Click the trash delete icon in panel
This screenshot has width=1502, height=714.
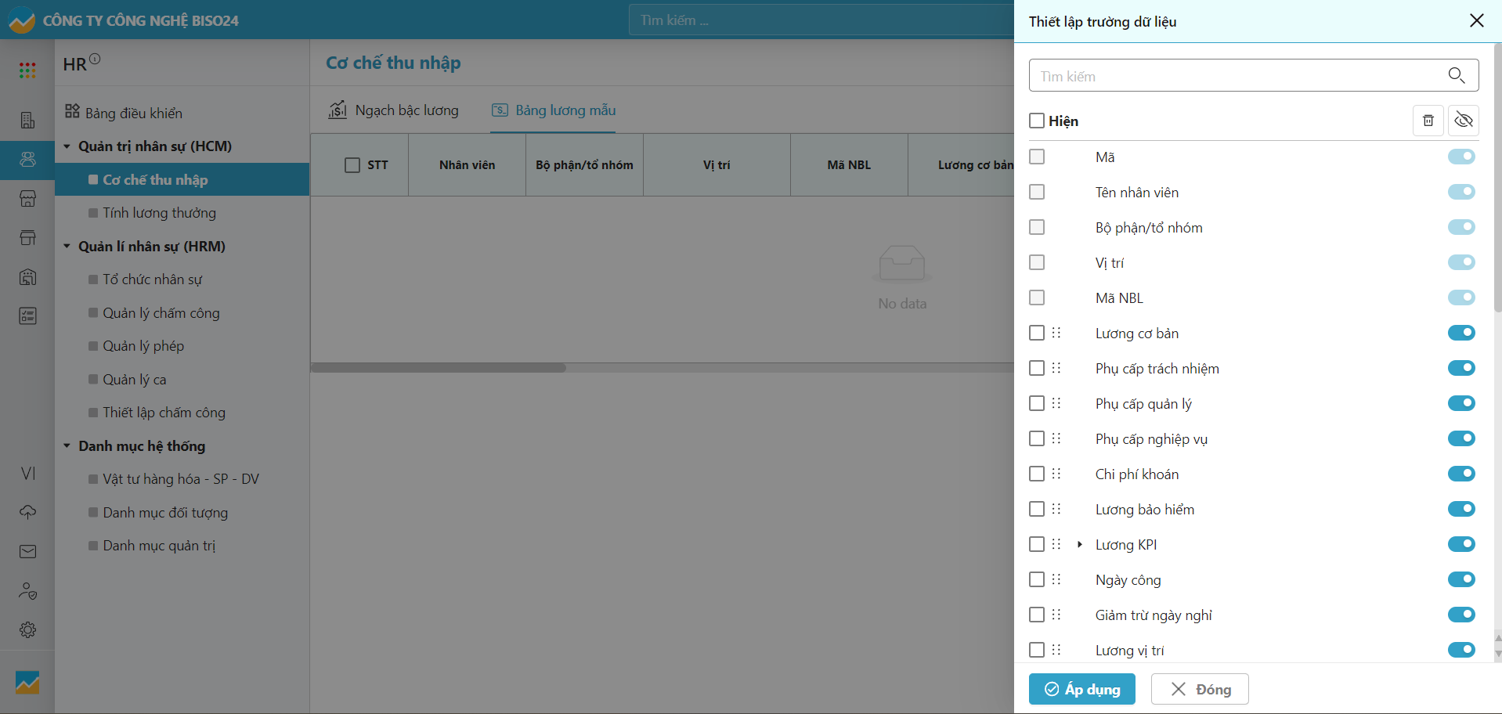[x=1428, y=121]
